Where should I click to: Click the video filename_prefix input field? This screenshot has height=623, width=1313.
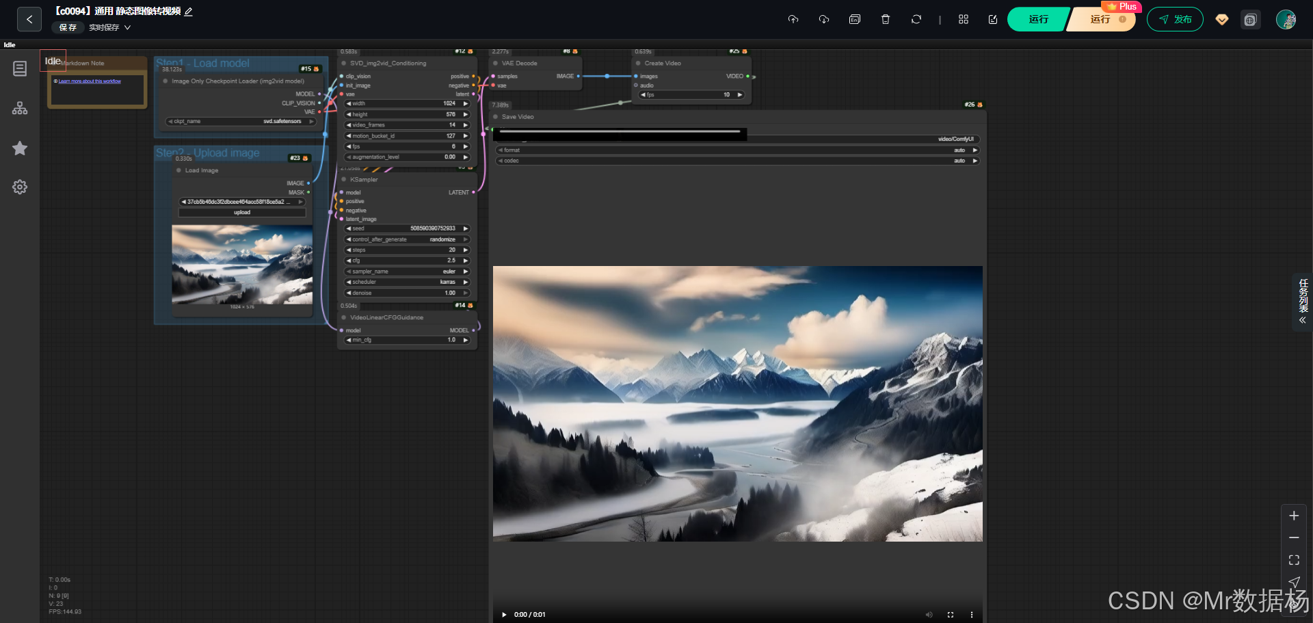click(x=738, y=139)
